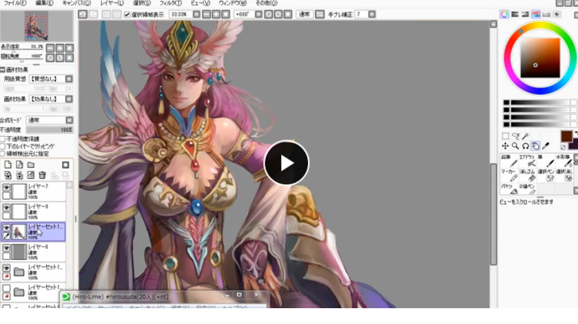Create a new layer folder
578x324 pixels.
click(31, 165)
